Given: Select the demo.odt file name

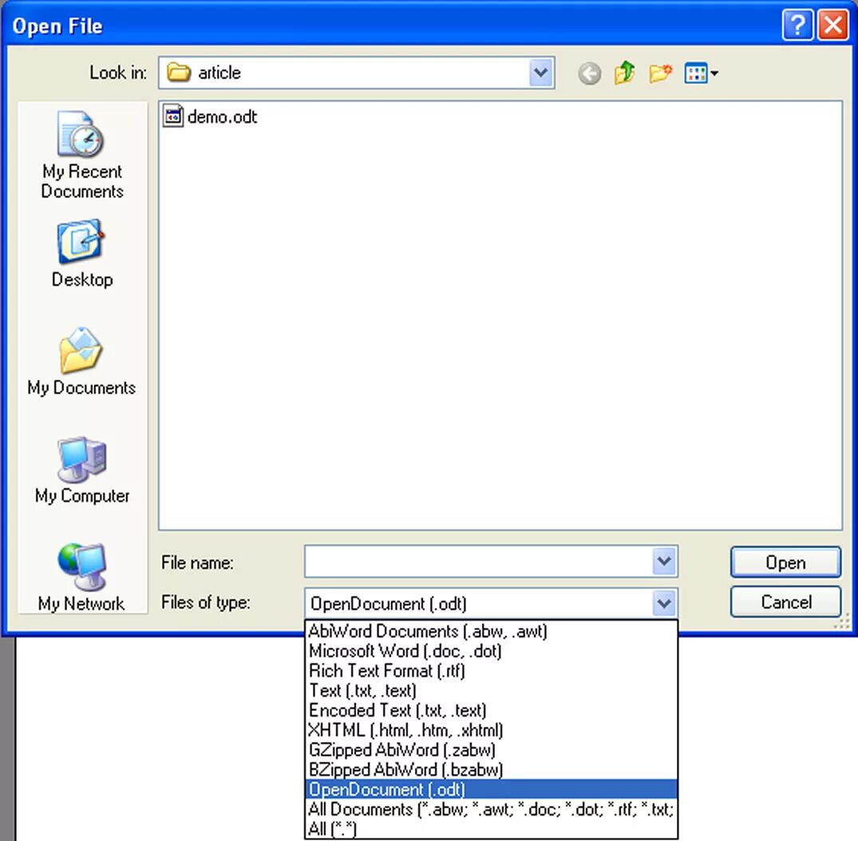Looking at the screenshot, I should pyautogui.click(x=222, y=116).
